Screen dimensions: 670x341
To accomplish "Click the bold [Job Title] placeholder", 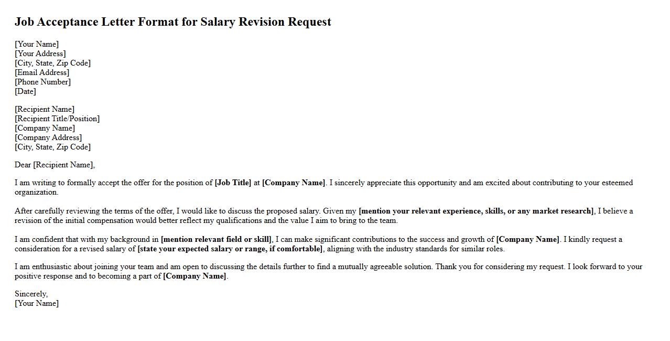I will point(233,183).
